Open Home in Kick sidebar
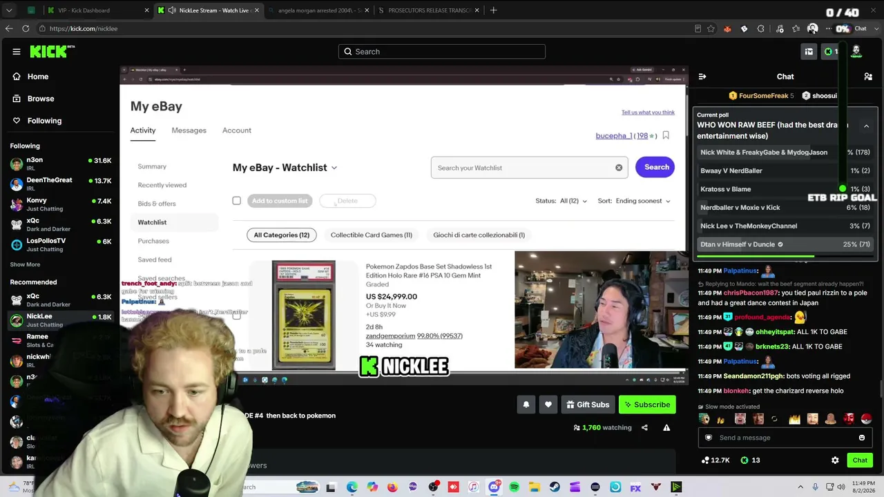The width and height of the screenshot is (884, 497). point(31,77)
